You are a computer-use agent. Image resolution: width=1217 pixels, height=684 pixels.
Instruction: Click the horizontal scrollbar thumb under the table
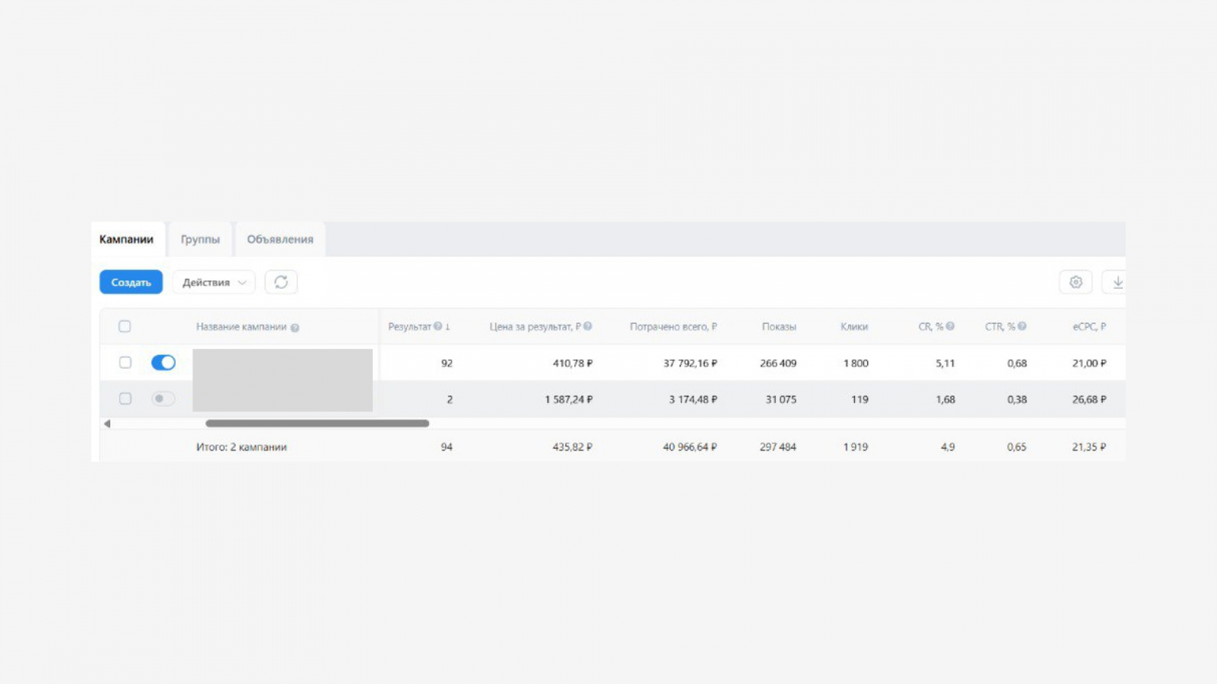[x=317, y=423]
